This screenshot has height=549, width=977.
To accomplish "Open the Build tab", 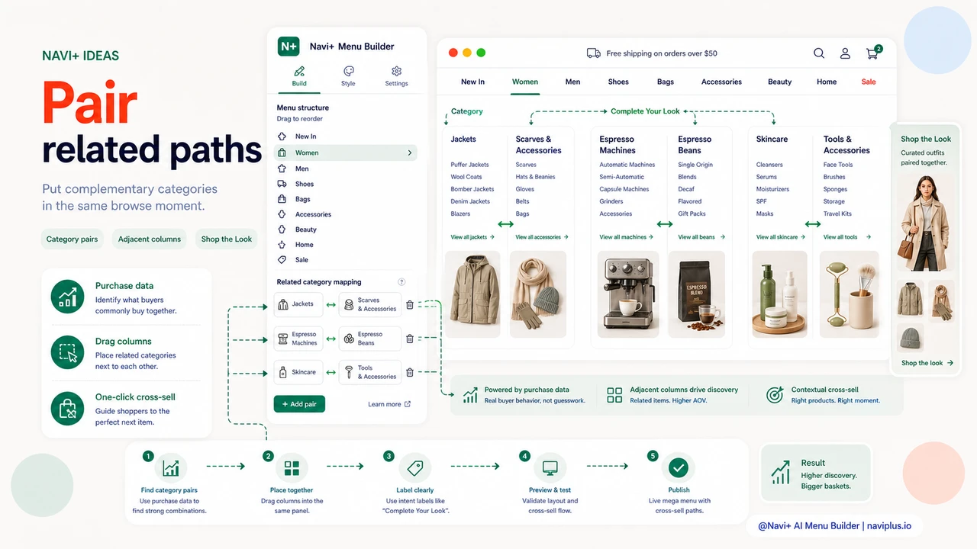I will [299, 76].
